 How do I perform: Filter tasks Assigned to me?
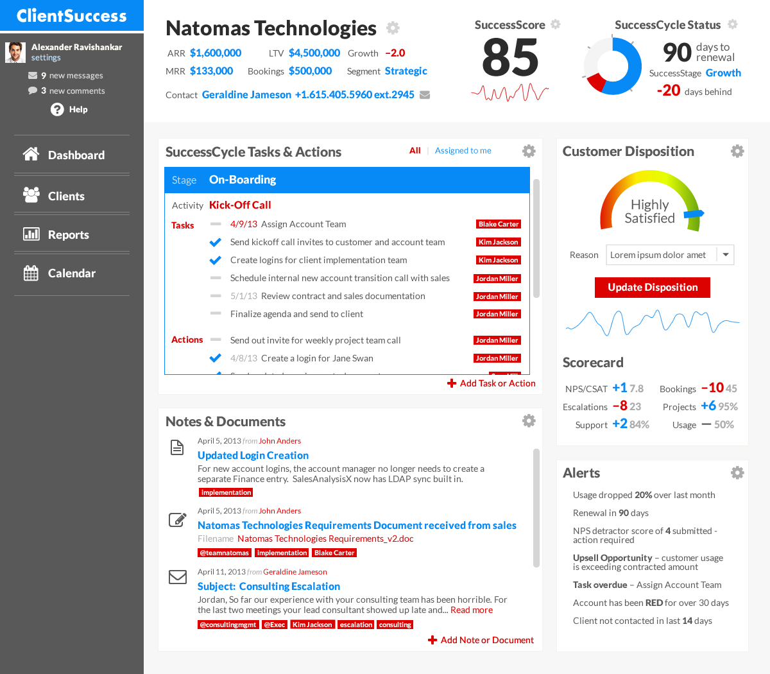(463, 150)
